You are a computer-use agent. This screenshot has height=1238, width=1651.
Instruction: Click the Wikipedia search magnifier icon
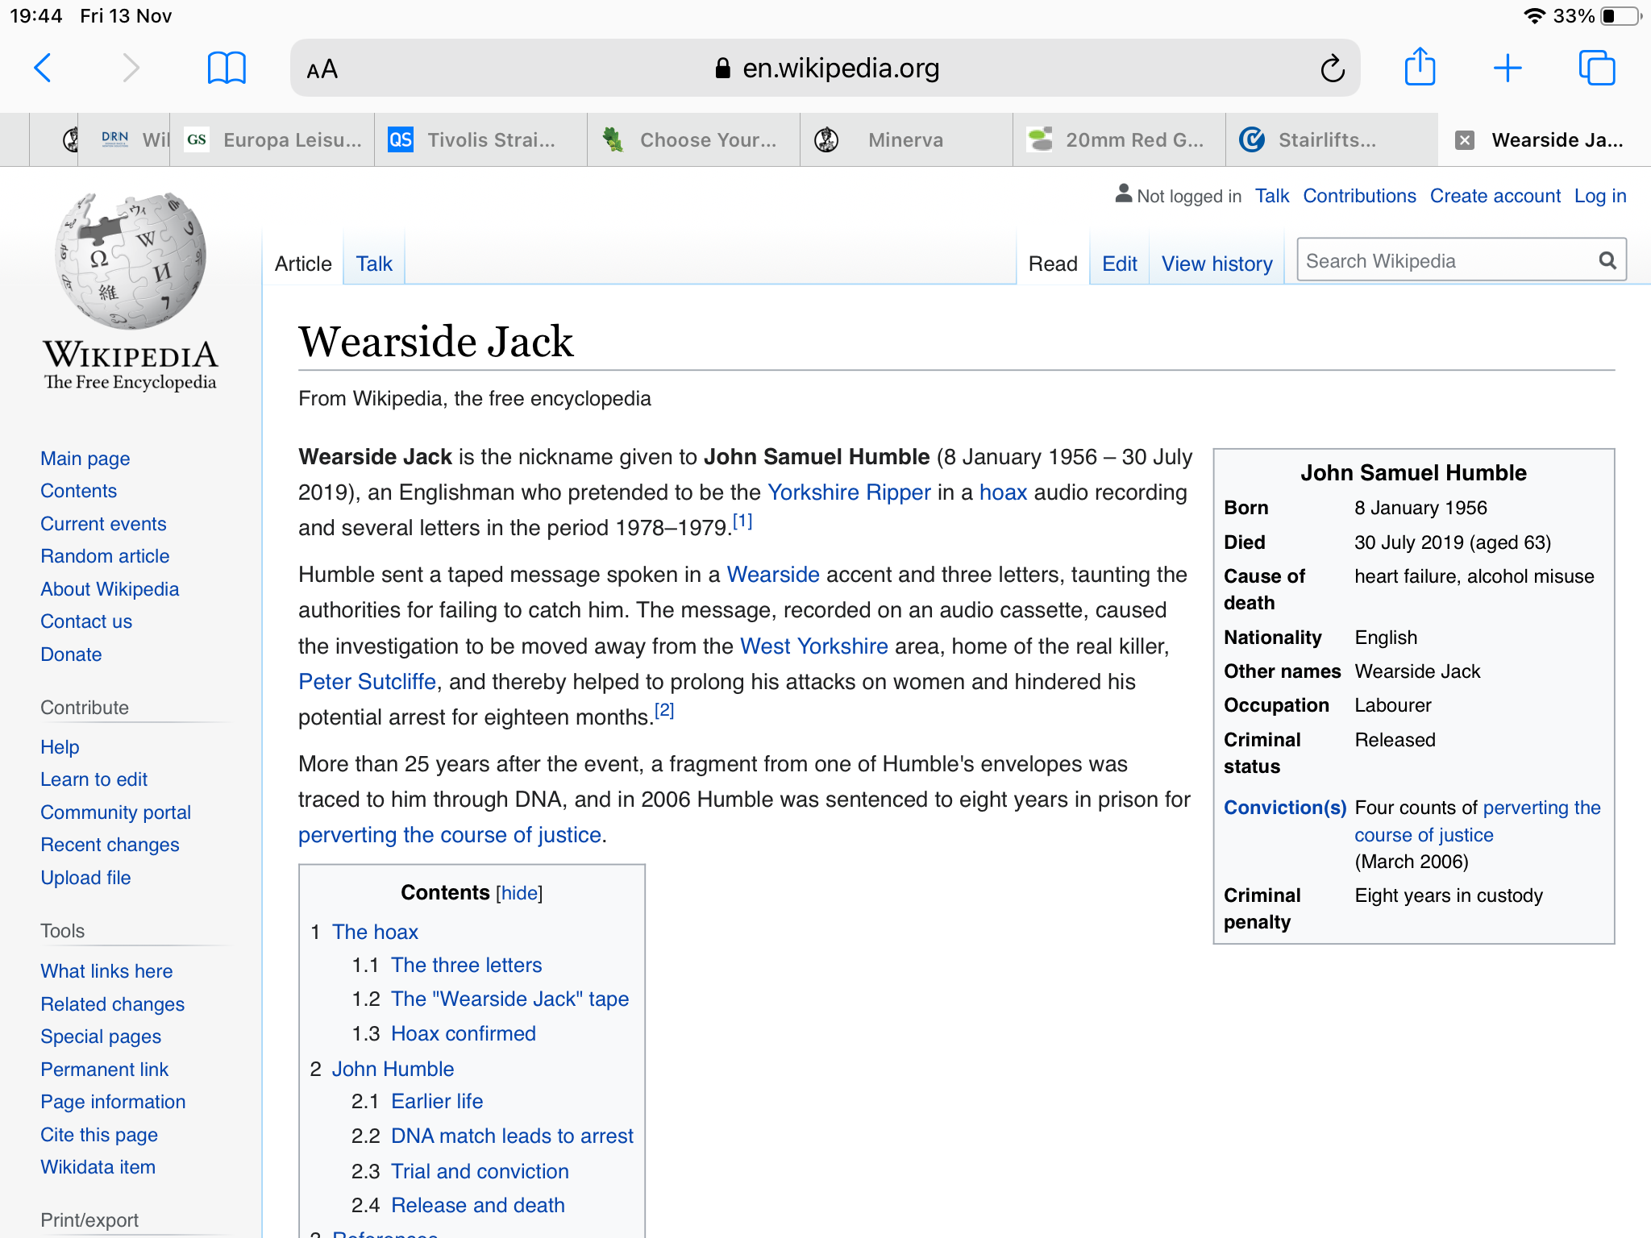coord(1607,260)
